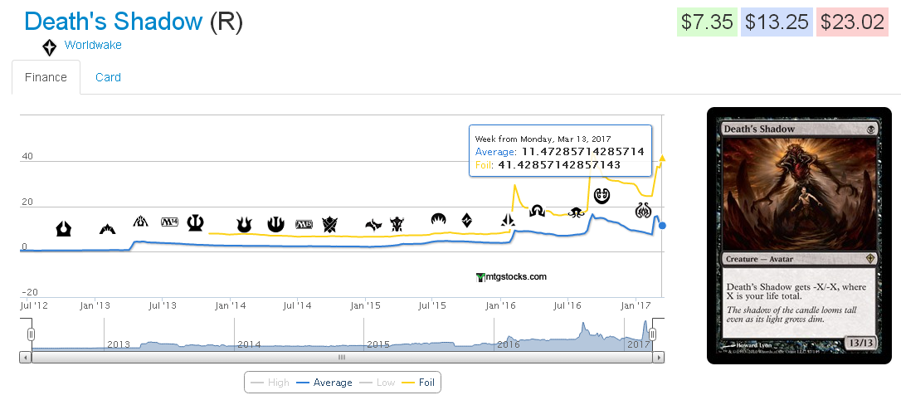
Task: Click the Jul '13 axis label
Action: pyautogui.click(x=162, y=305)
